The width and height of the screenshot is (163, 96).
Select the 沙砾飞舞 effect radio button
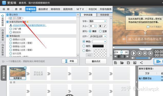point(11,29)
